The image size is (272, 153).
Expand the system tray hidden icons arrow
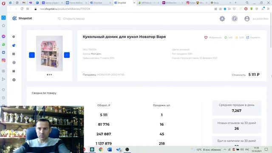(225, 150)
